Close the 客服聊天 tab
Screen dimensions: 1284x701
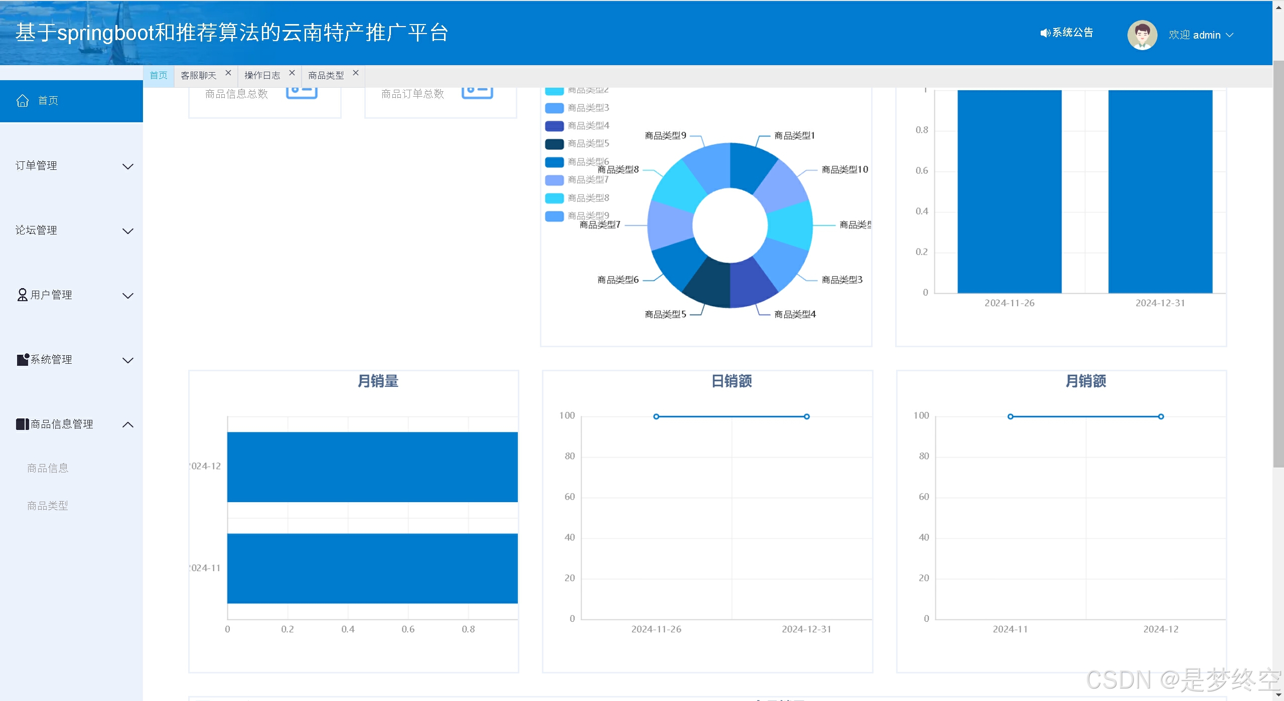click(x=228, y=73)
